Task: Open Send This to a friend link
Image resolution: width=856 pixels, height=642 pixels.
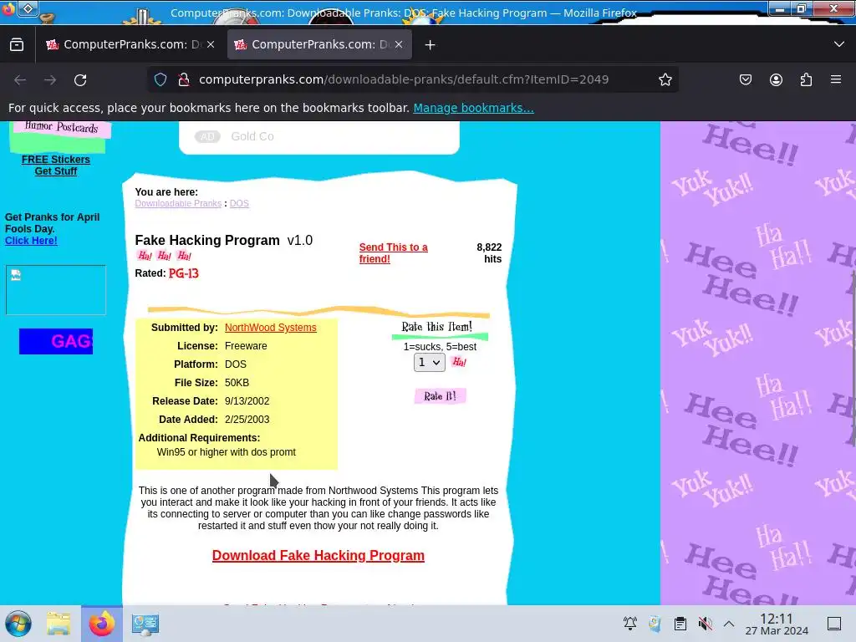Action: 393,253
